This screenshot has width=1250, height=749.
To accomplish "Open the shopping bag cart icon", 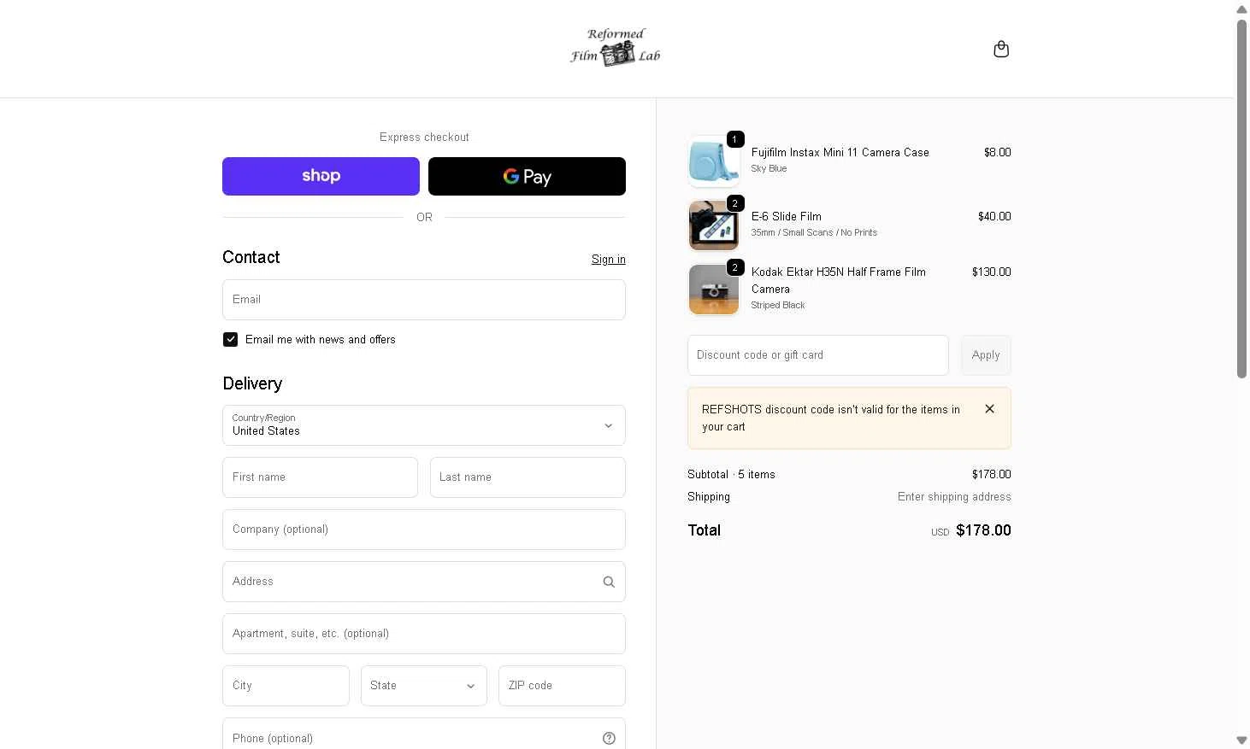I will (1001, 49).
